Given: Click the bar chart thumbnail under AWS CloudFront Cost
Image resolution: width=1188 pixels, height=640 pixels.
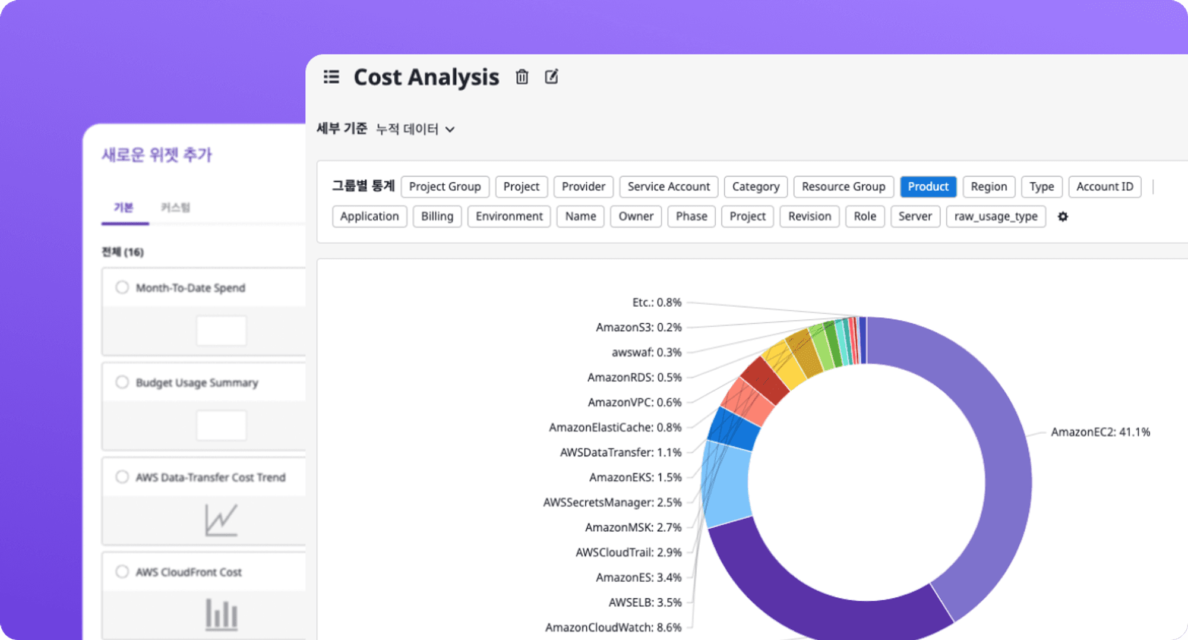Looking at the screenshot, I should click(221, 614).
